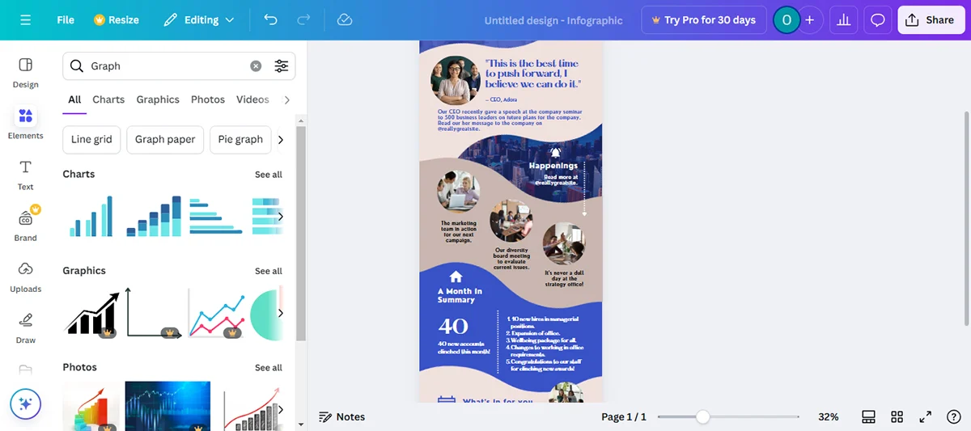Insert the simple bar chart
971x431 pixels.
click(x=91, y=216)
